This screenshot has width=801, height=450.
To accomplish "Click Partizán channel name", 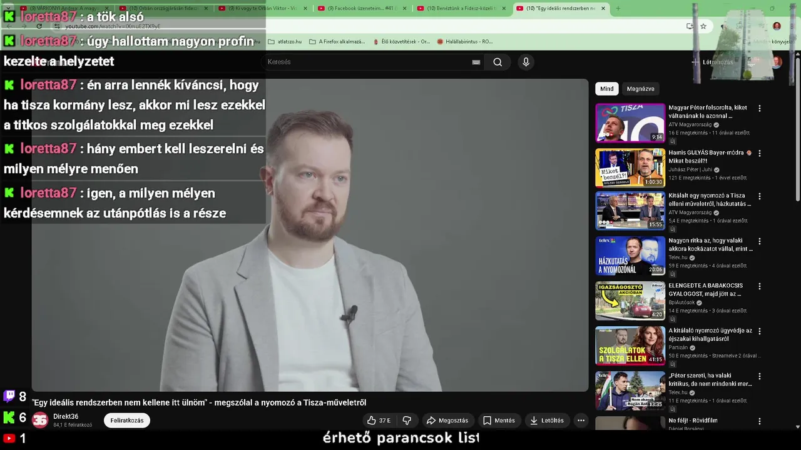I will [x=678, y=347].
